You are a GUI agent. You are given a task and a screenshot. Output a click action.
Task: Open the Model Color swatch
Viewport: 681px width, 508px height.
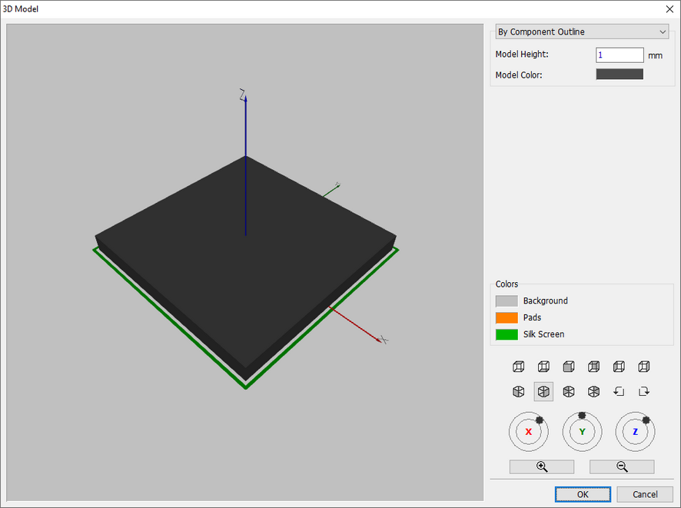click(620, 75)
